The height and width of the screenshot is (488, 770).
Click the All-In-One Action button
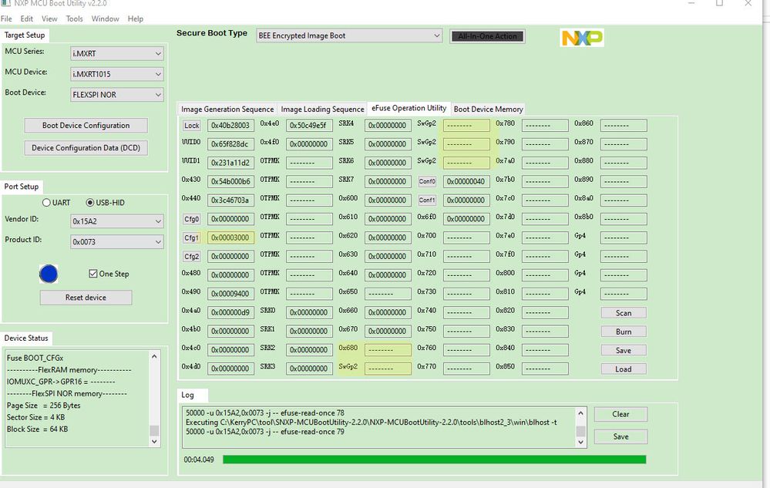[x=488, y=36]
